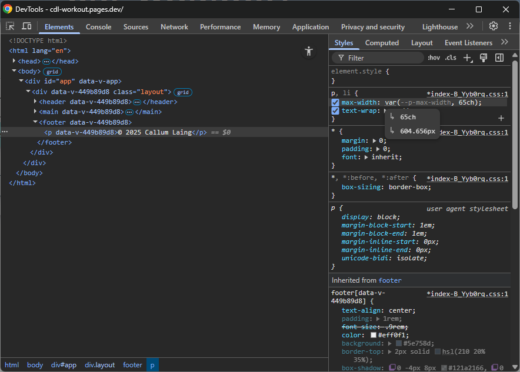Switch to the Console tab
This screenshot has height=372, width=520.
[98, 27]
